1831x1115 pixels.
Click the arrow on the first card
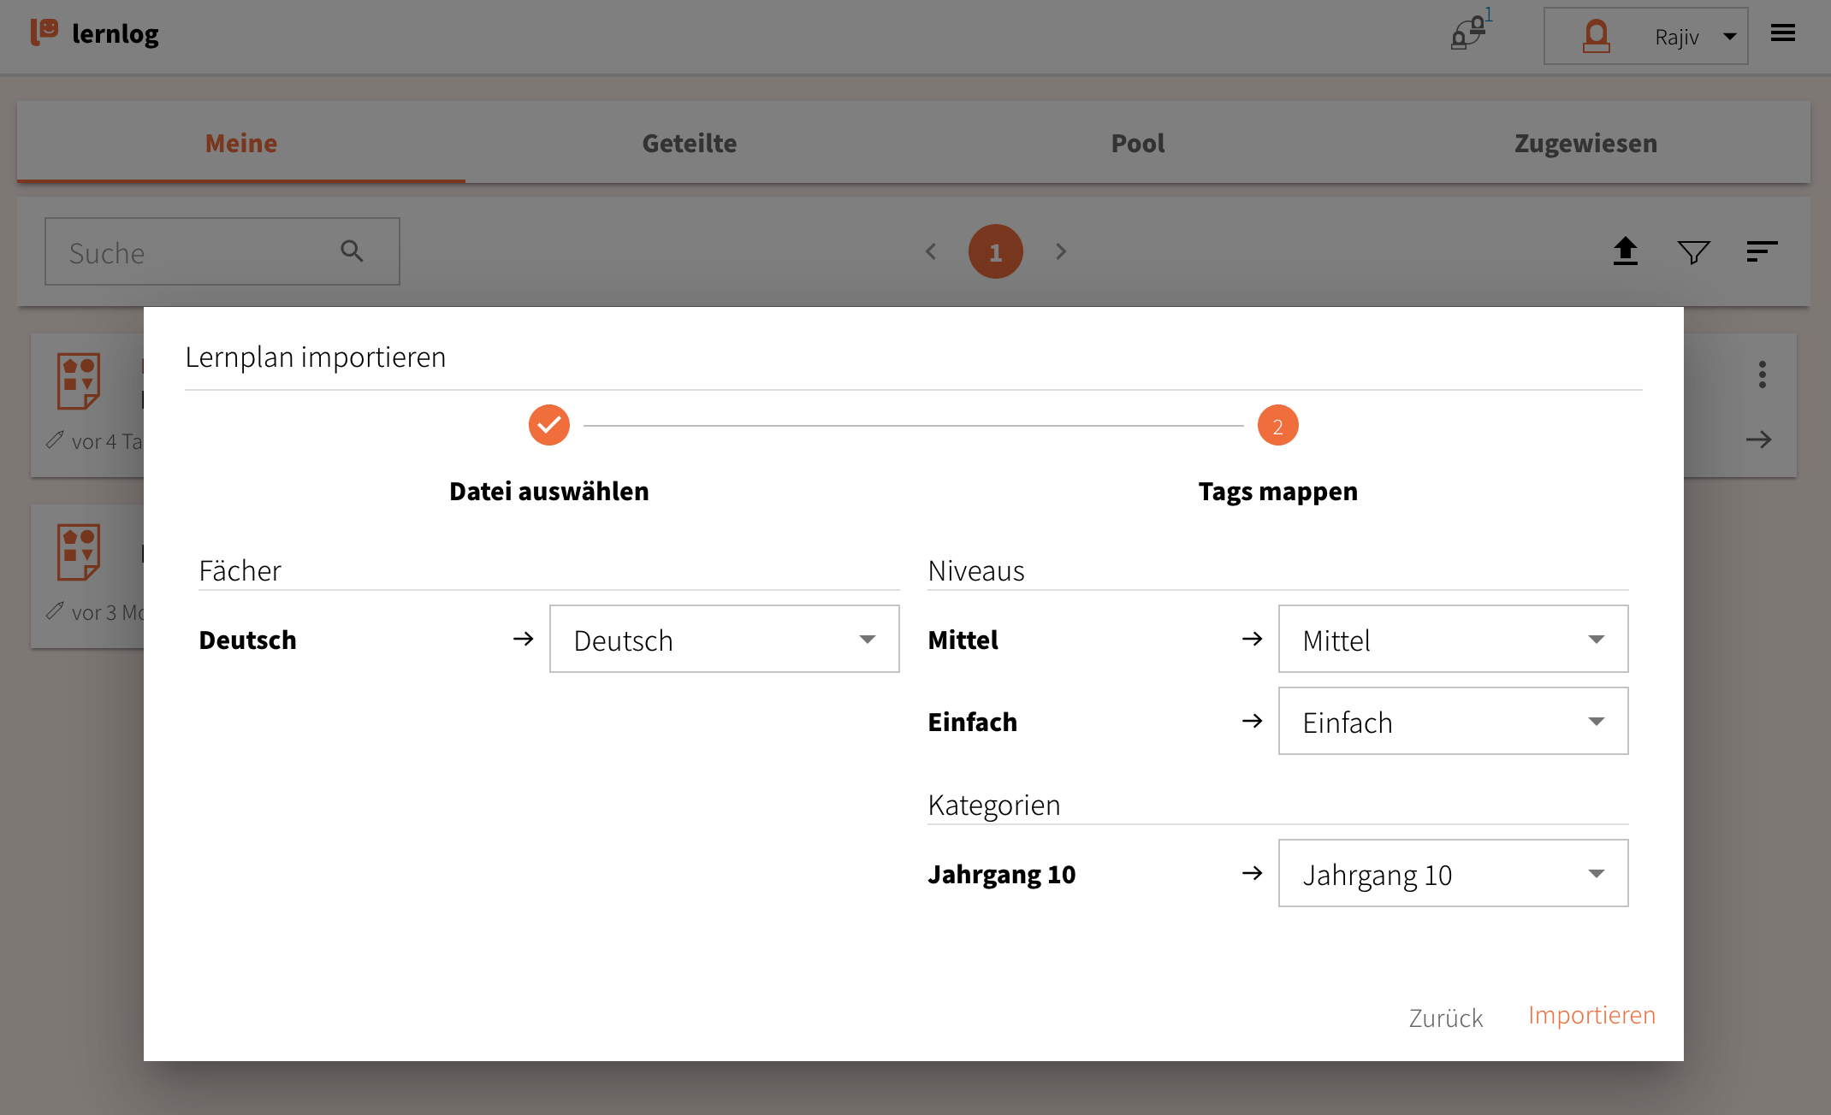pyautogui.click(x=1759, y=440)
